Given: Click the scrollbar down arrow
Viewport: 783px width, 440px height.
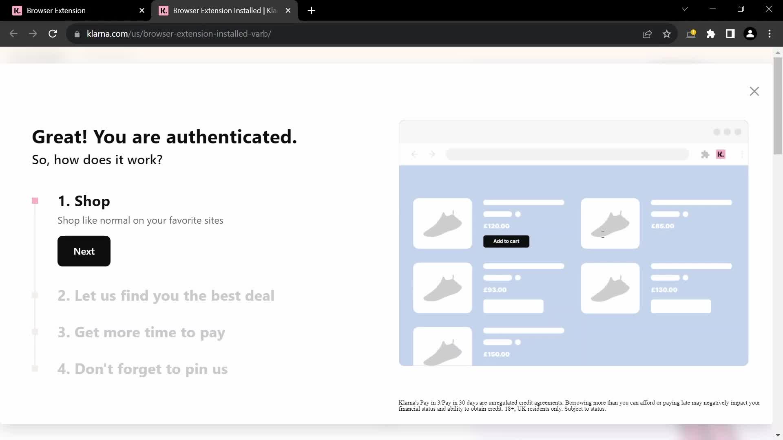Looking at the screenshot, I should point(778,435).
